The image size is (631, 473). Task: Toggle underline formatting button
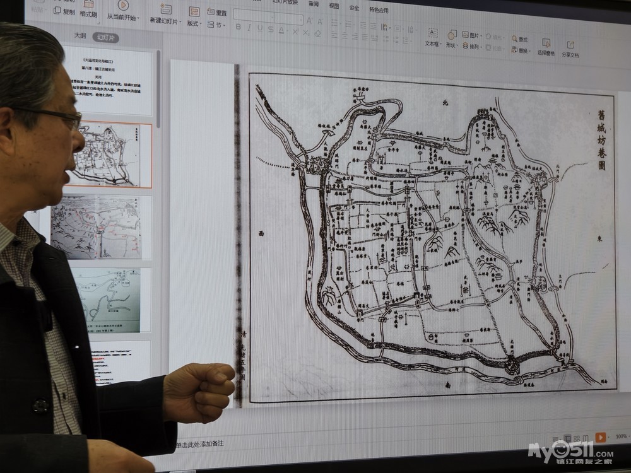260,28
